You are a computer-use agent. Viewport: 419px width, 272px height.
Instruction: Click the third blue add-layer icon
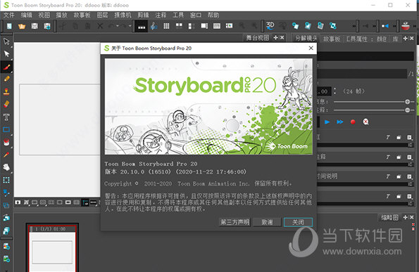click(320, 26)
